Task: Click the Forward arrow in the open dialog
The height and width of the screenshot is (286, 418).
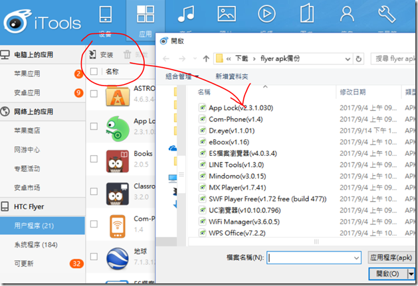Action: point(182,58)
